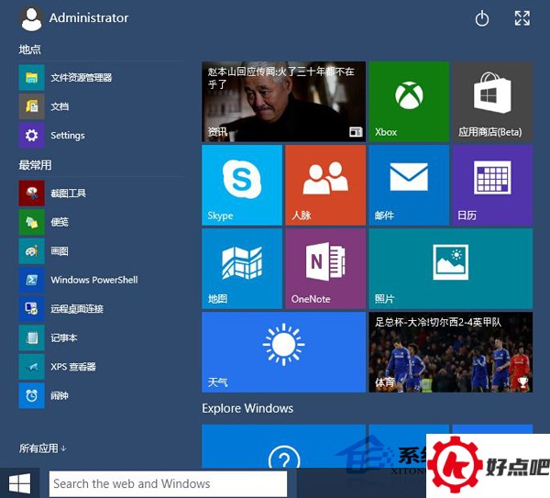The width and height of the screenshot is (550, 498).
Task: Click the Explore Windows group heading
Action: [x=247, y=408]
